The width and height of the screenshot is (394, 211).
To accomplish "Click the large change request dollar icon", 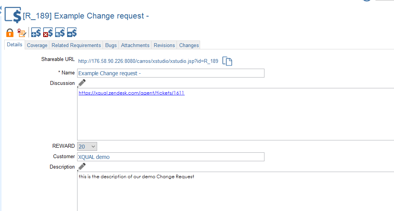I will tap(13, 15).
